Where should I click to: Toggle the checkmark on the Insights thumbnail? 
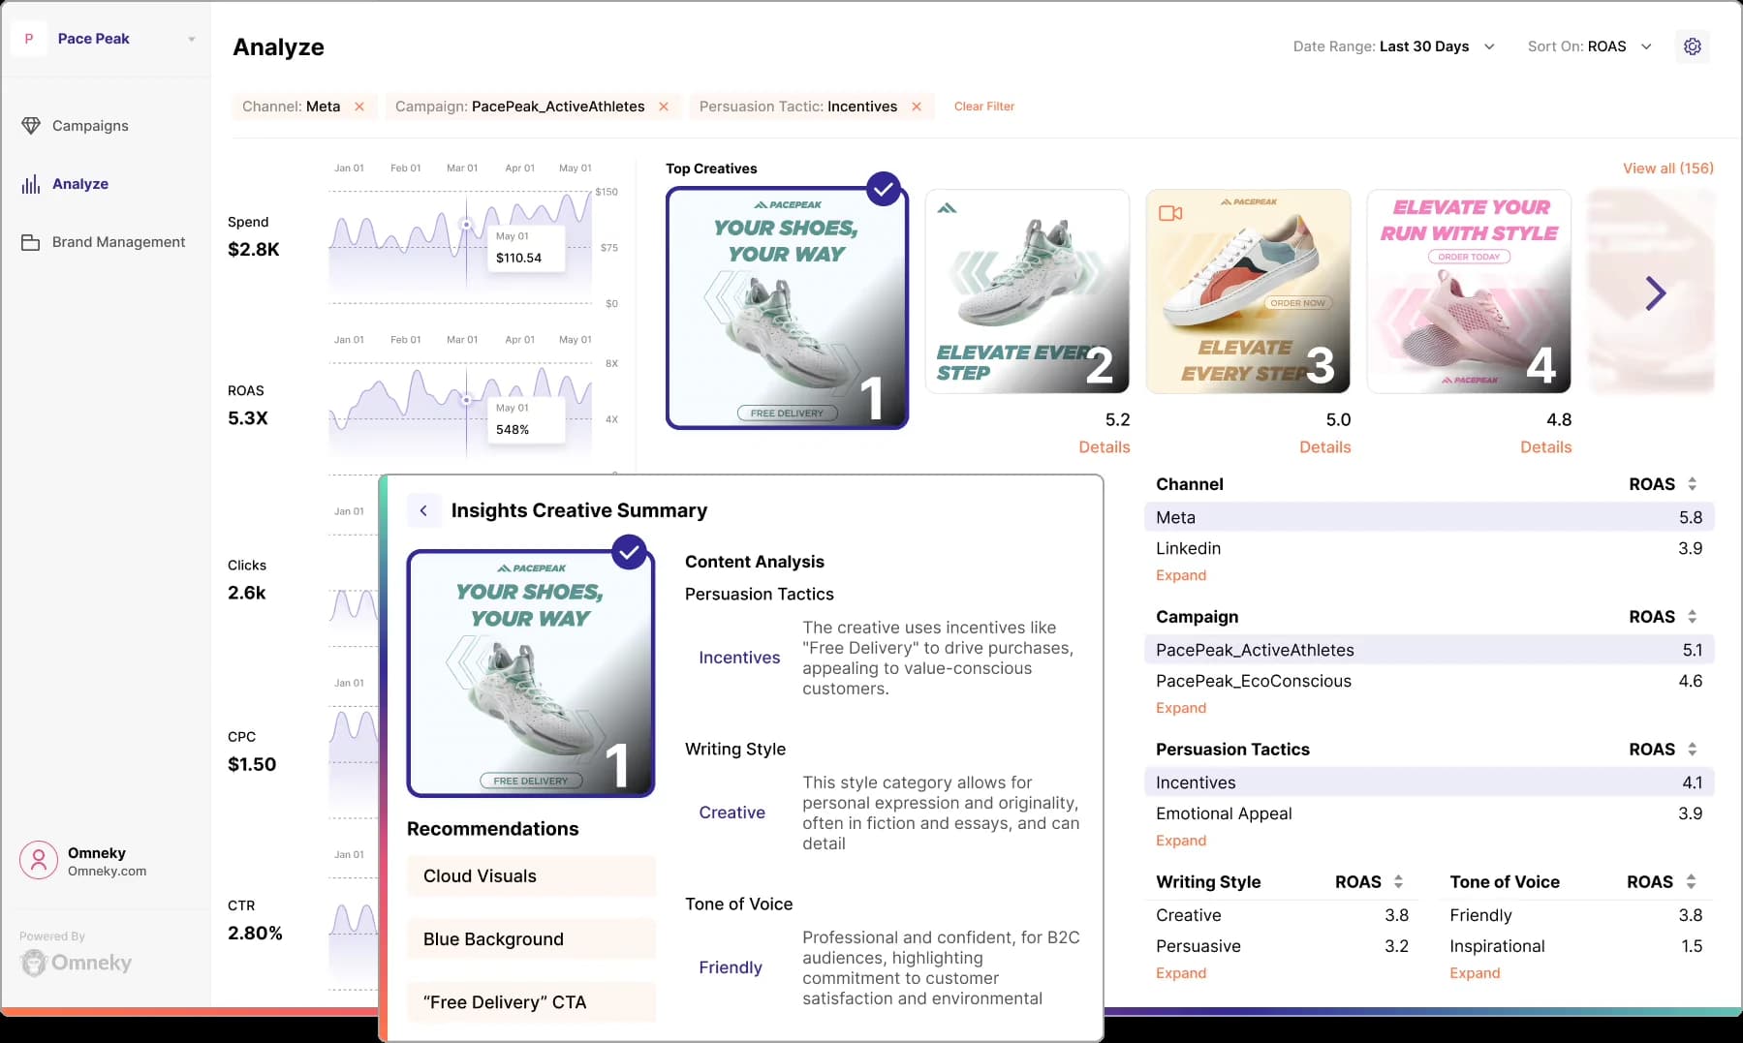630,552
